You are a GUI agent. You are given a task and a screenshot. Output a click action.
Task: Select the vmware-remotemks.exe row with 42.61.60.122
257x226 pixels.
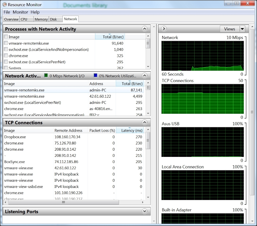[x=74, y=96]
